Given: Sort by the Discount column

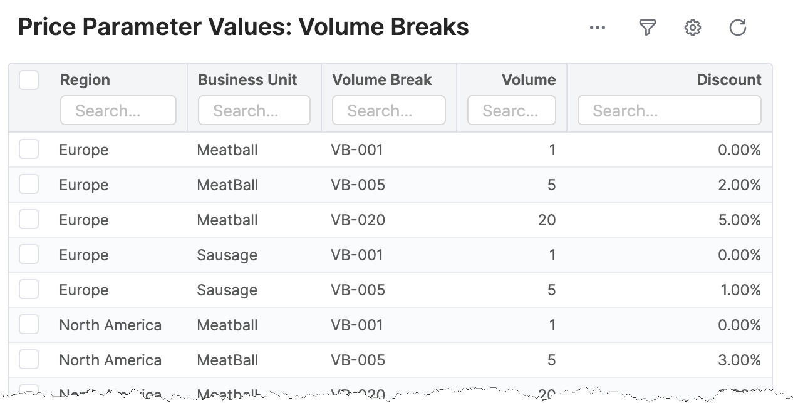Looking at the screenshot, I should [x=728, y=79].
